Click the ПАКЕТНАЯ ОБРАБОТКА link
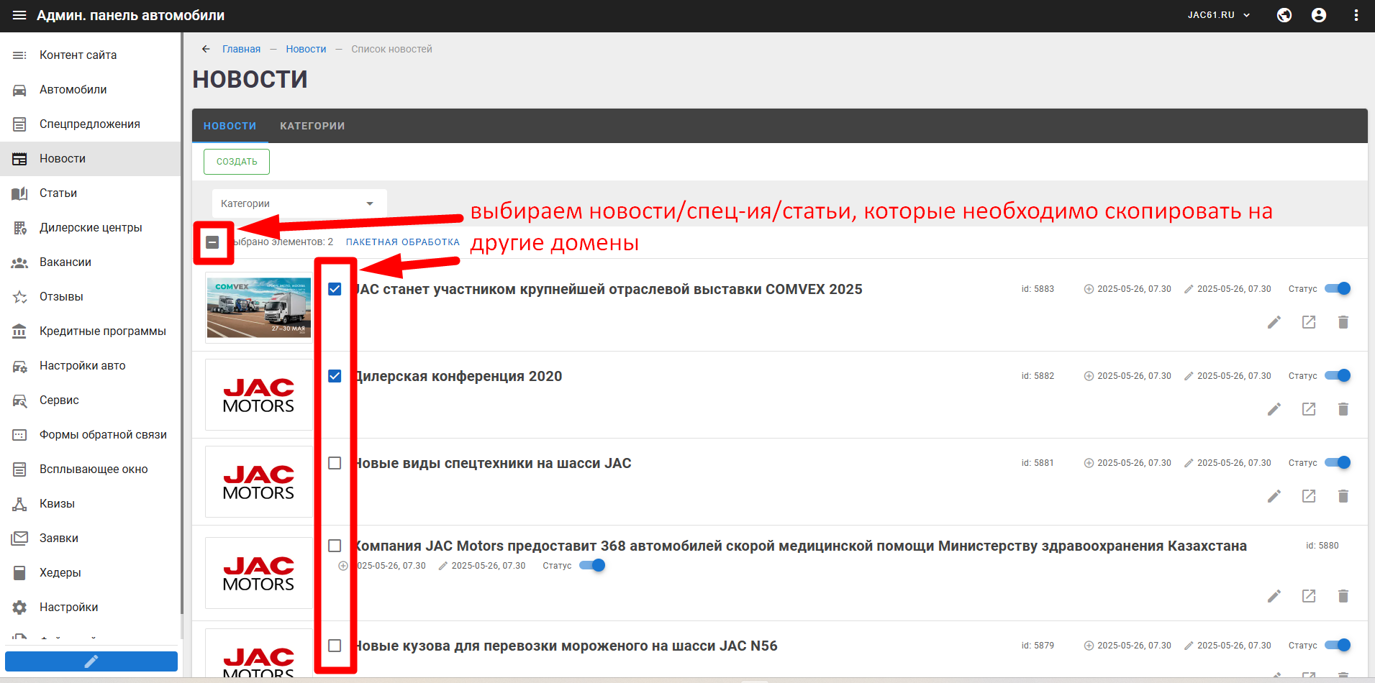Viewport: 1375px width, 683px height. coord(402,242)
